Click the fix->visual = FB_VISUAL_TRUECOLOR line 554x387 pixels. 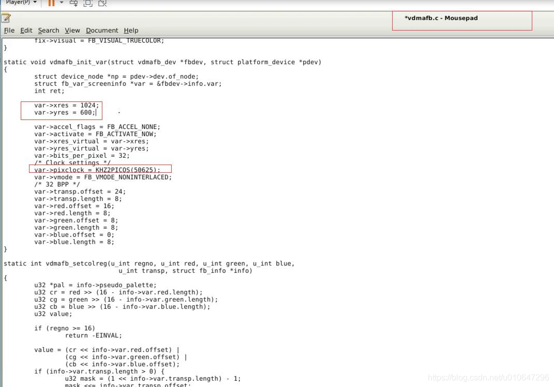point(99,41)
